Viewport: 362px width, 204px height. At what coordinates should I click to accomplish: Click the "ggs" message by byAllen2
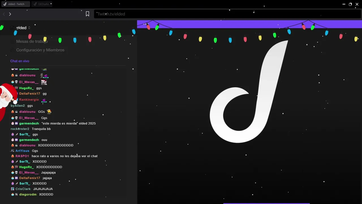[30, 106]
